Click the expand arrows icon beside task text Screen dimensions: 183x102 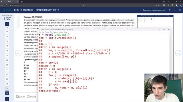18,26
